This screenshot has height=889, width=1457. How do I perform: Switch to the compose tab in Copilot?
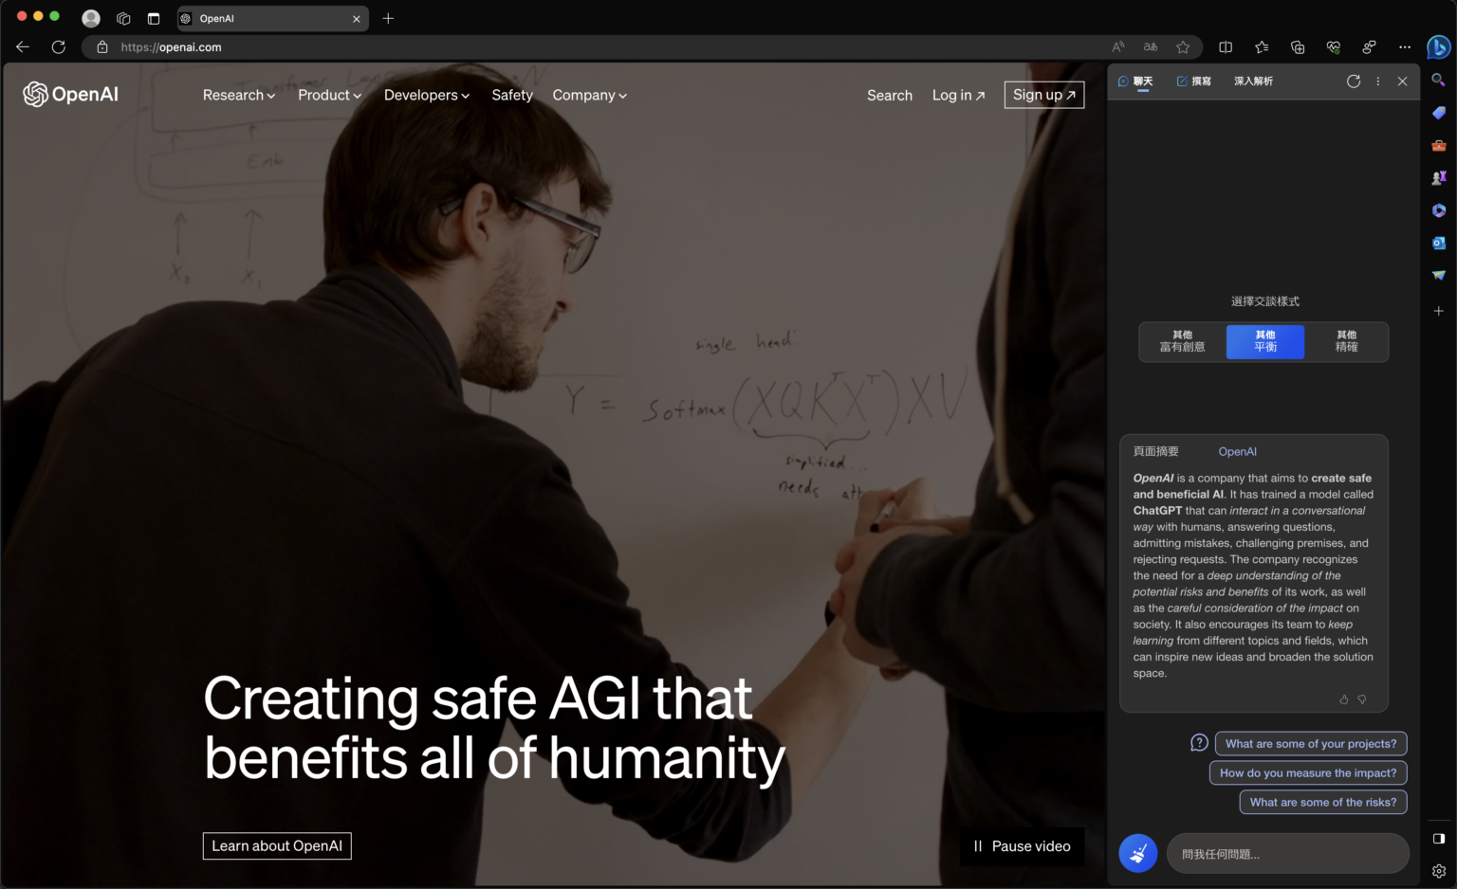tap(1193, 82)
